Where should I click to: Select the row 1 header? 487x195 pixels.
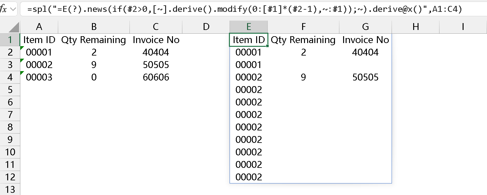10,40
